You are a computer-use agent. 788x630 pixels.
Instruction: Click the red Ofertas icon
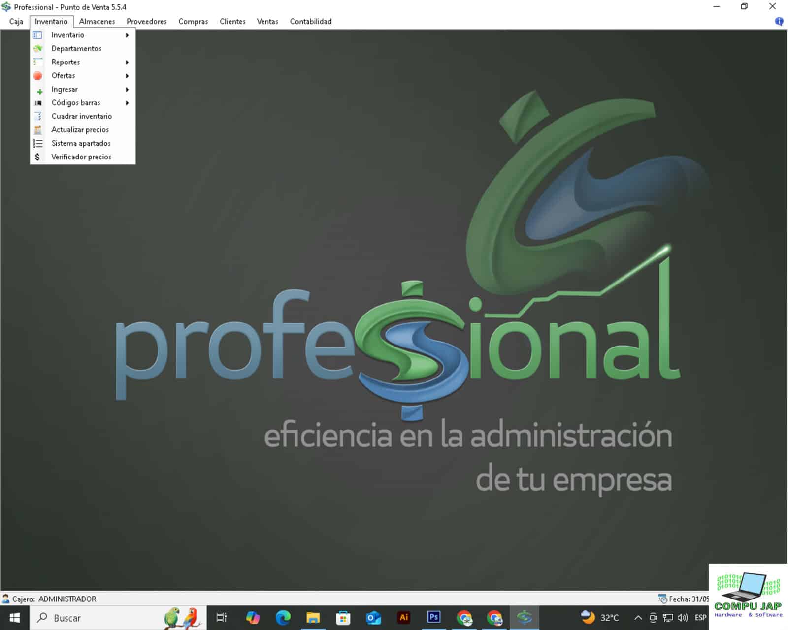click(x=37, y=75)
